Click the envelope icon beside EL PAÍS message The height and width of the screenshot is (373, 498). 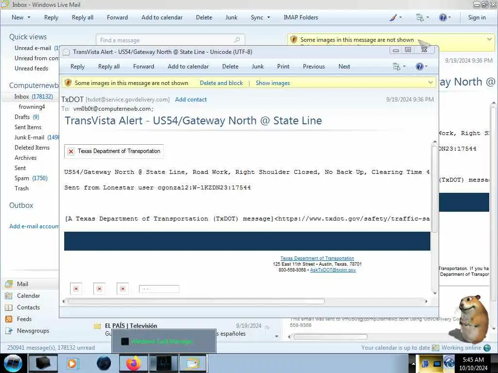coord(97,326)
